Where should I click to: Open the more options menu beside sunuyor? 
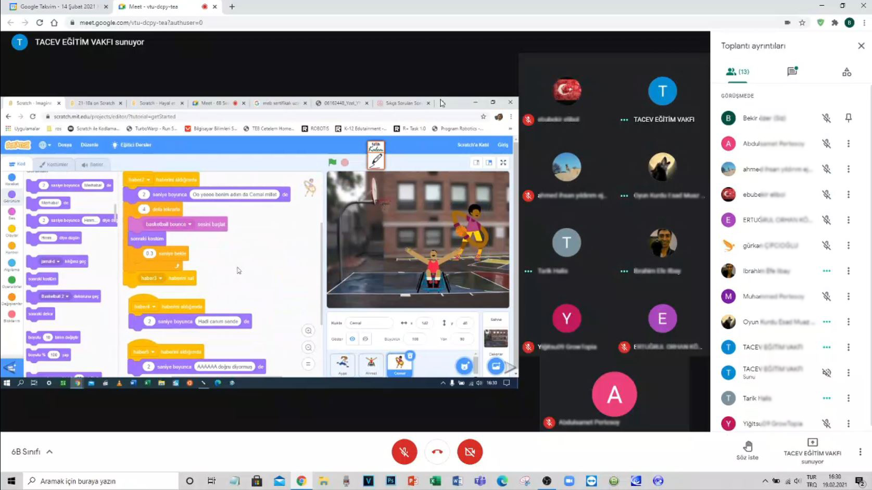[x=860, y=452]
